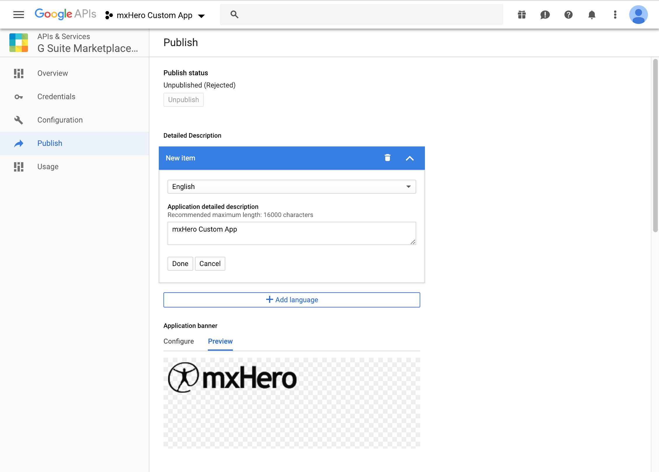Open the hamburger navigation menu
The height and width of the screenshot is (472, 659).
[x=19, y=15]
